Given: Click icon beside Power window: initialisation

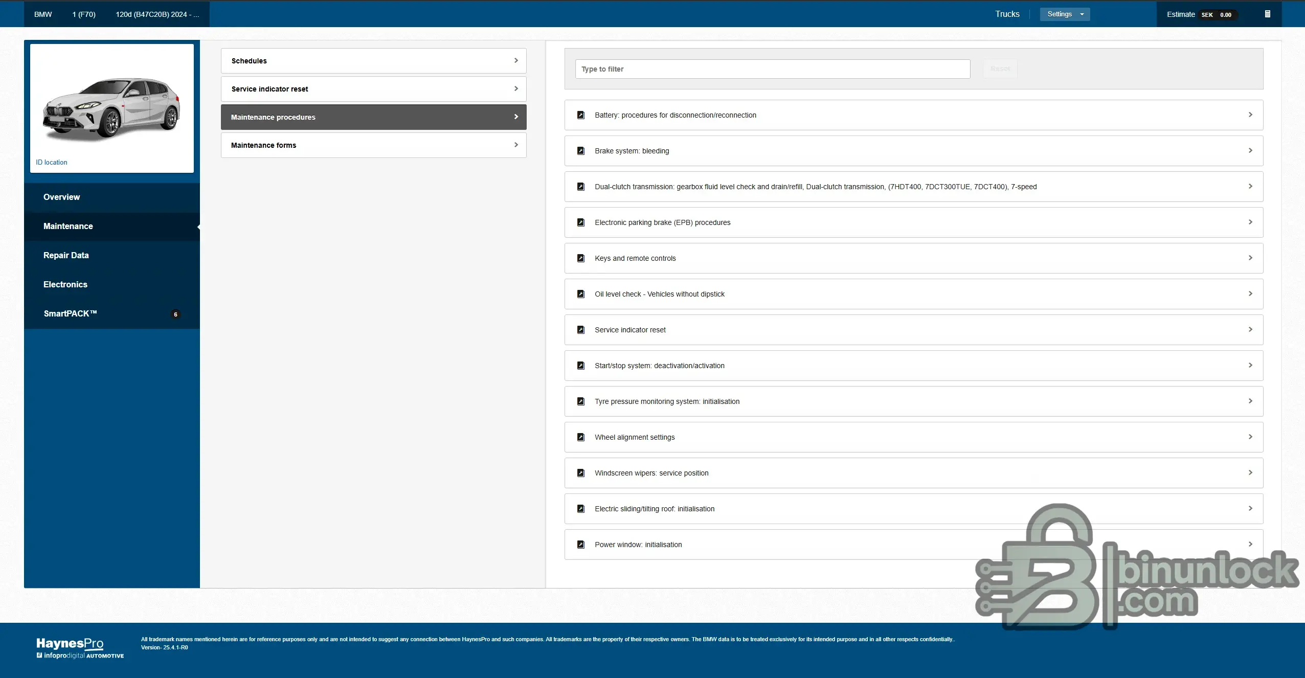Looking at the screenshot, I should pos(580,545).
